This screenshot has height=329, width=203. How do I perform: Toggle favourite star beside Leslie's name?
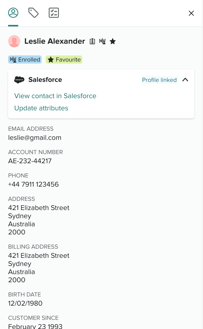coord(113,41)
